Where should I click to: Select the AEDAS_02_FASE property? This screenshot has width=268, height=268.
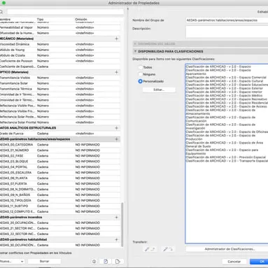(60, 156)
